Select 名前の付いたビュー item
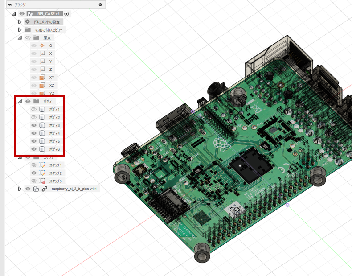This screenshot has height=276, width=352. tap(49, 30)
